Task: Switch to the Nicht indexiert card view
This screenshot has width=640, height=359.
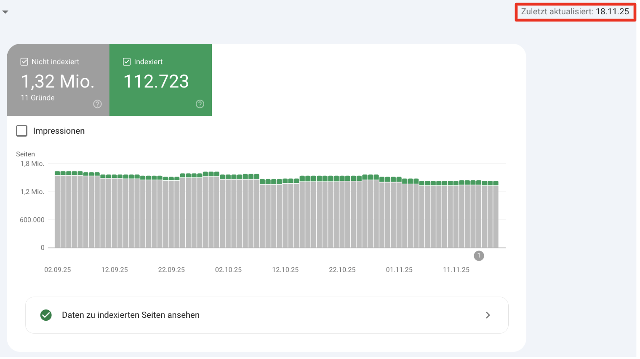Action: 58,80
